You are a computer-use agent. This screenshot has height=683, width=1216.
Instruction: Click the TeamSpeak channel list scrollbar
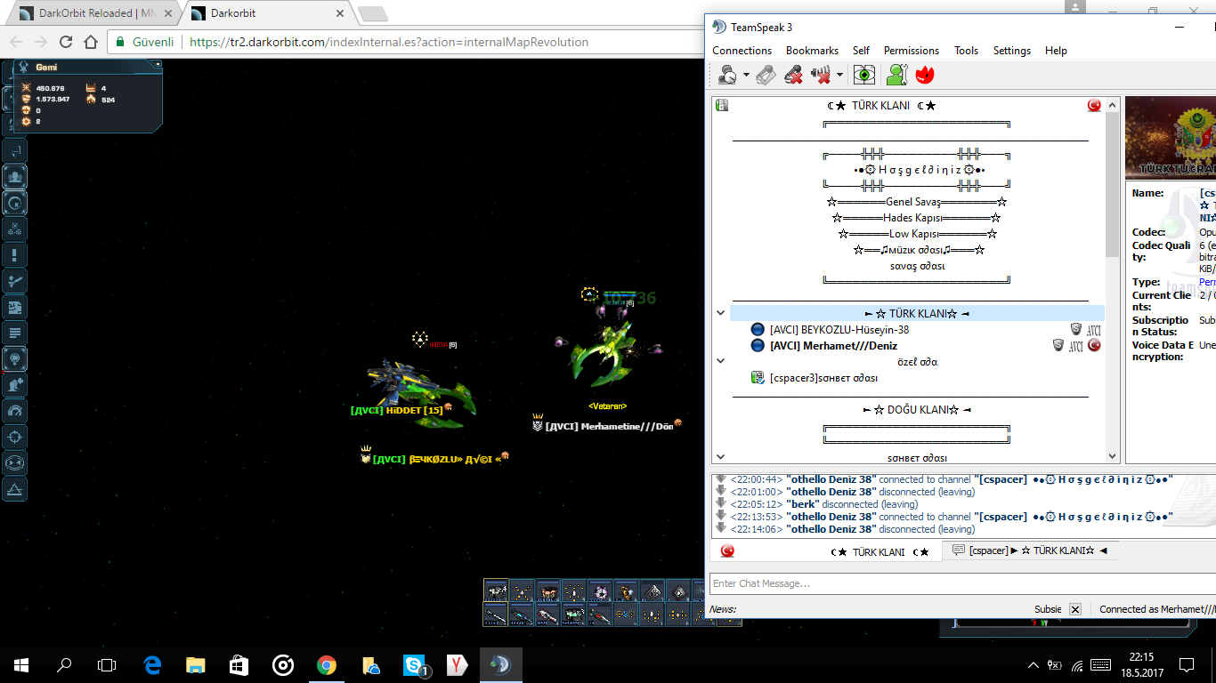(1112, 279)
